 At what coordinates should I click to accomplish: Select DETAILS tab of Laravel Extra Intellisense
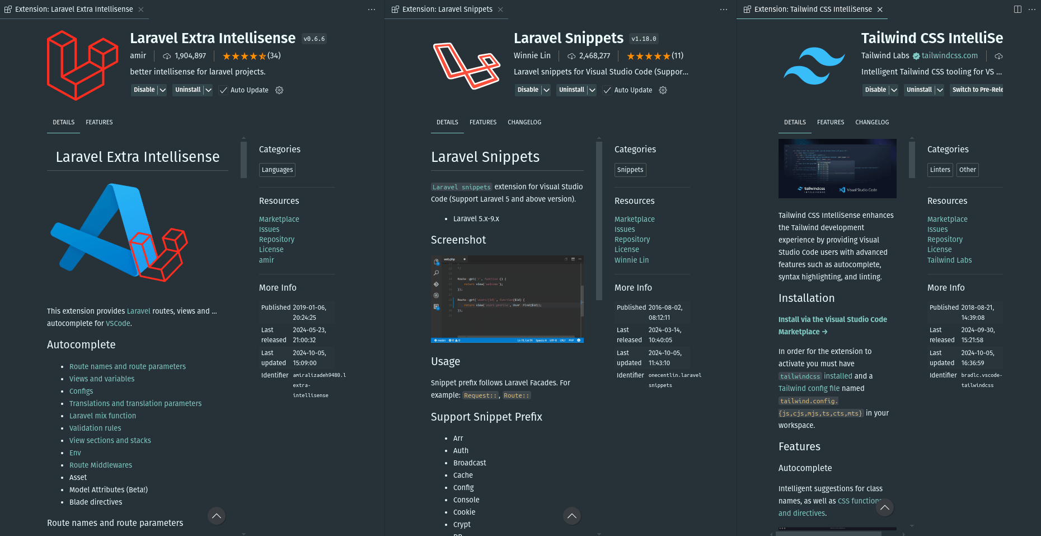[64, 122]
